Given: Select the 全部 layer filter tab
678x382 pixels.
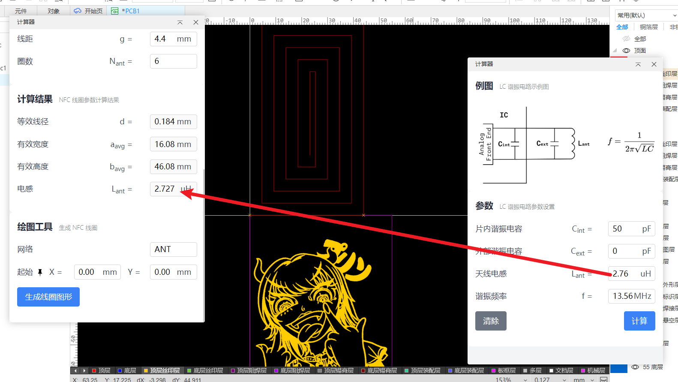Looking at the screenshot, I should [x=622, y=27].
